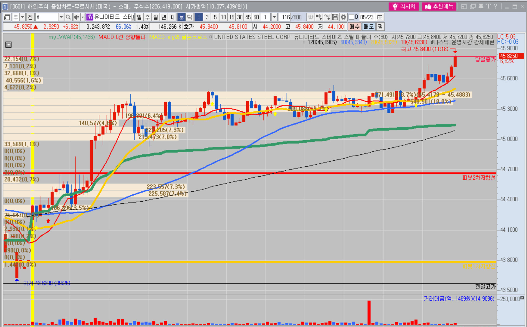The width and height of the screenshot is (527, 327).
Task: Click the candle count field showing 116
Action: tap(285, 17)
